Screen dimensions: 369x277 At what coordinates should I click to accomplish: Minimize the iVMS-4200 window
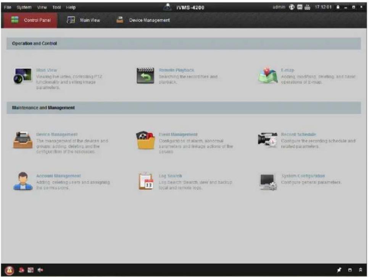(x=346, y=7)
